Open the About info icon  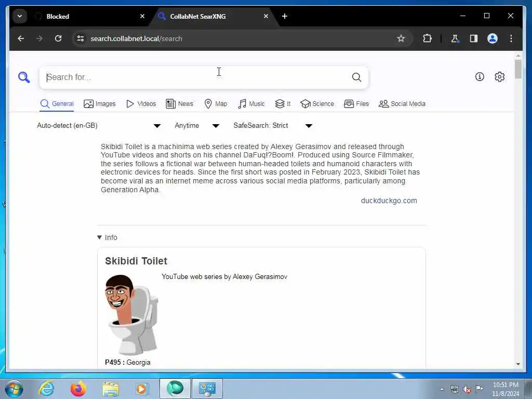(480, 77)
